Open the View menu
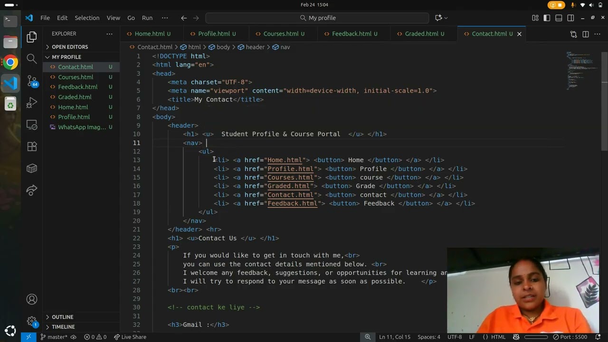This screenshot has width=608, height=342. coord(114,18)
